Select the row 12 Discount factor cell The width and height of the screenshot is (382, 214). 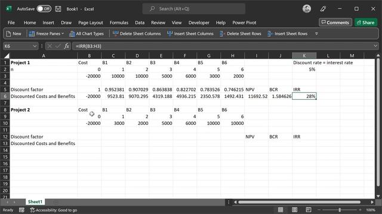tap(44, 137)
